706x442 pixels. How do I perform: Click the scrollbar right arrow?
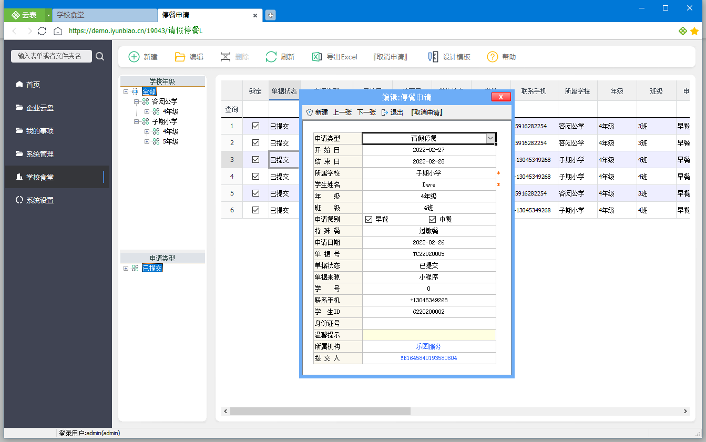coord(685,412)
